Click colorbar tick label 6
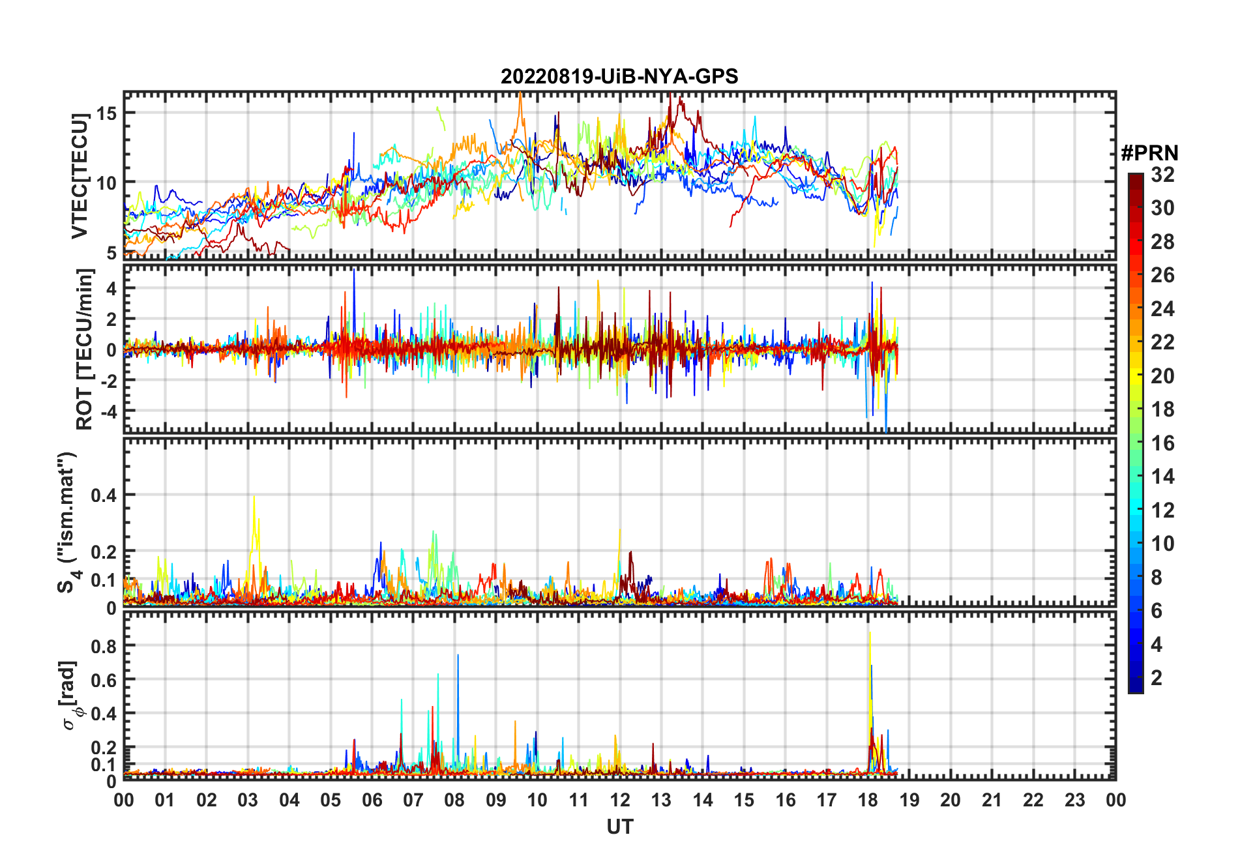 coord(1157,611)
